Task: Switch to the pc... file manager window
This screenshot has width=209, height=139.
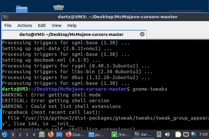Action: [x=96, y=135]
